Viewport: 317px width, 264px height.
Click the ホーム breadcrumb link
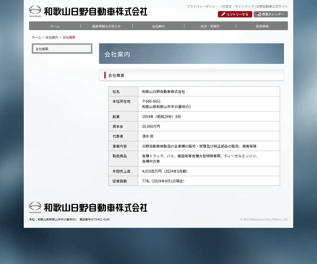[36, 37]
